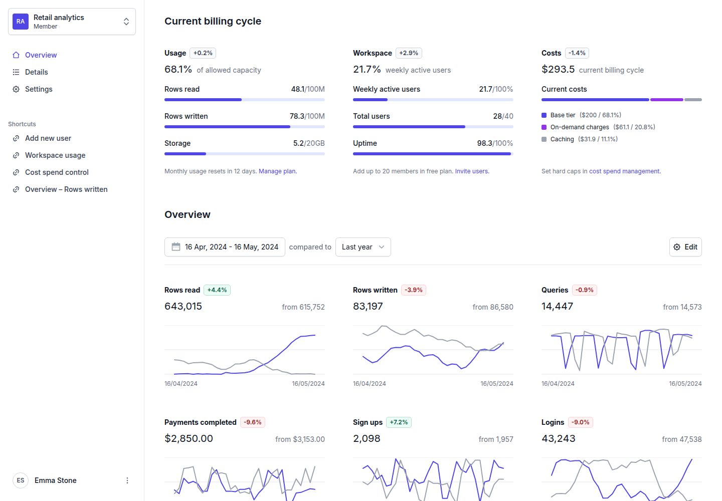Image resolution: width=722 pixels, height=501 pixels.
Task: Open the Workspace usage shortcut
Action: 72,155
